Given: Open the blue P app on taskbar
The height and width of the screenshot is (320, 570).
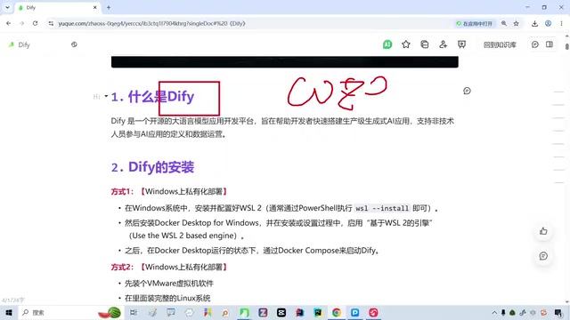Looking at the screenshot, I should point(354,312).
